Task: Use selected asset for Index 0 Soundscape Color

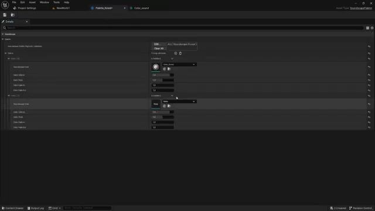Action: (164, 69)
